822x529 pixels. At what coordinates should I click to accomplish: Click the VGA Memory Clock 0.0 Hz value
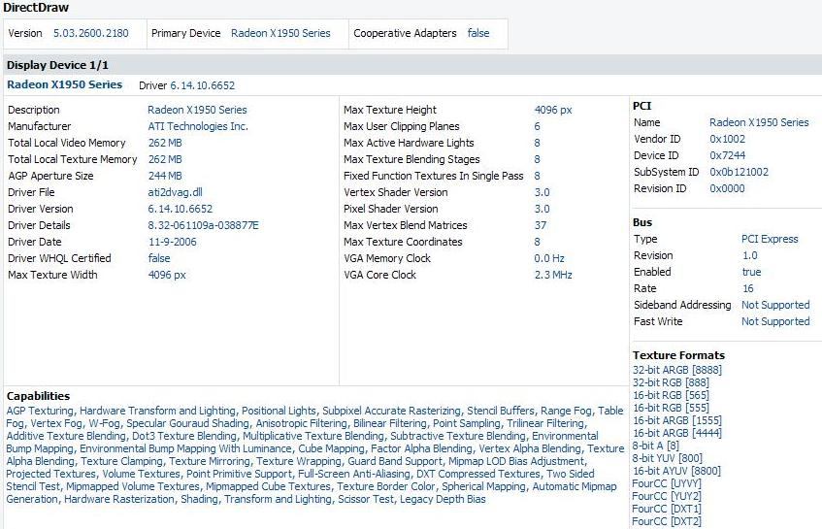pyautogui.click(x=549, y=258)
